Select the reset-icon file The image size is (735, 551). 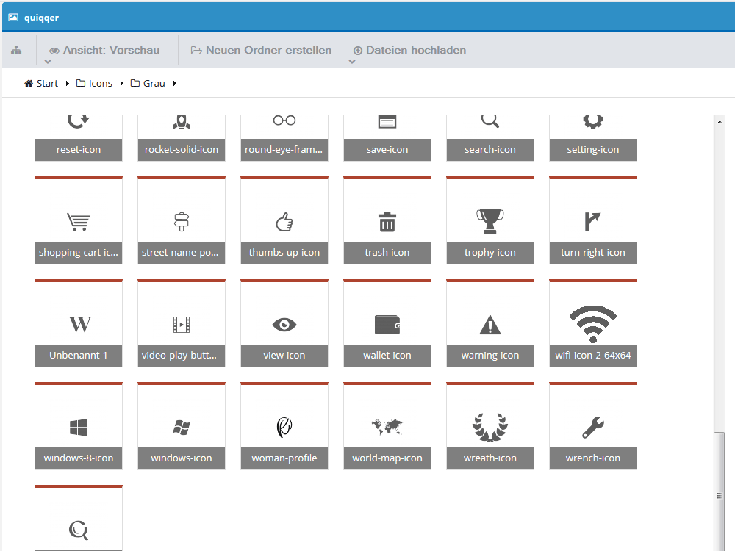pos(79,138)
